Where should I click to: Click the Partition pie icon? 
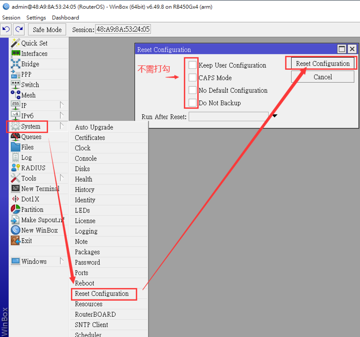[x=15, y=209]
